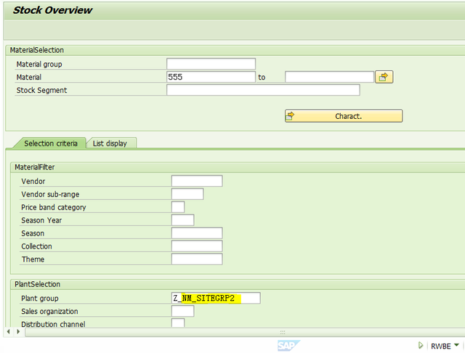Click the Material upper range field
The image size is (465, 353).
pos(329,77)
